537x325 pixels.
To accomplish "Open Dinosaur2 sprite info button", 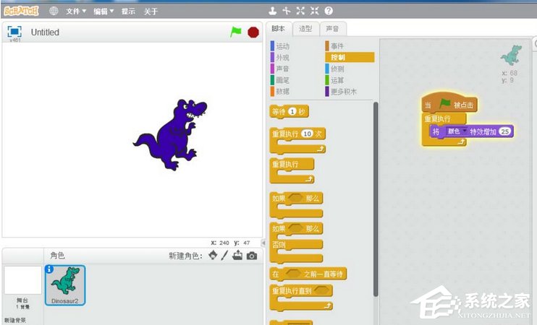I will pos(49,269).
